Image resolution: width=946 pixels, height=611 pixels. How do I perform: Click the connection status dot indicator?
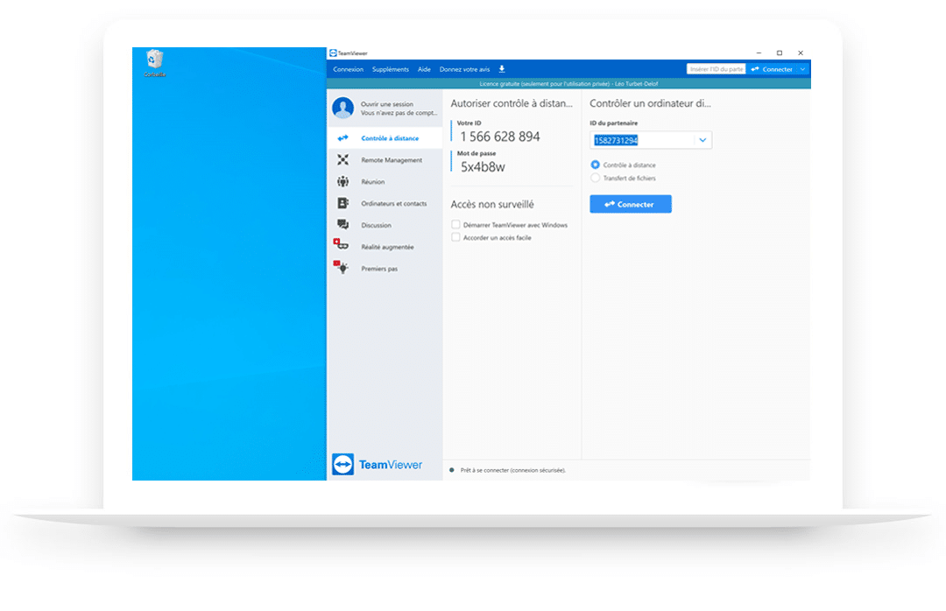(x=451, y=470)
